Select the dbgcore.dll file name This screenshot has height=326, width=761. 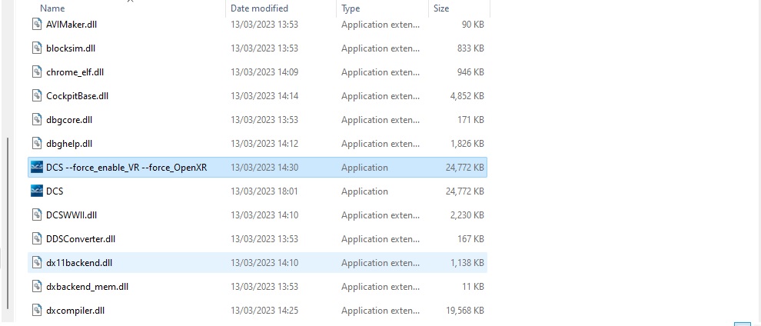point(69,119)
